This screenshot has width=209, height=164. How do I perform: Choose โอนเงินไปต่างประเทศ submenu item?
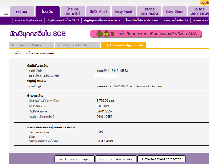click(x=142, y=20)
